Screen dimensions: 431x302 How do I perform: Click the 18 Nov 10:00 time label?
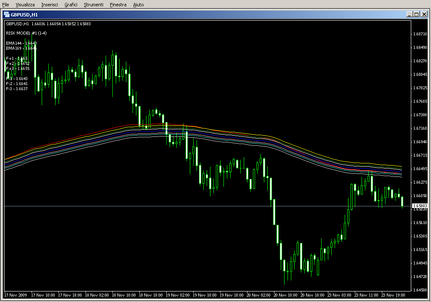coord(124,295)
